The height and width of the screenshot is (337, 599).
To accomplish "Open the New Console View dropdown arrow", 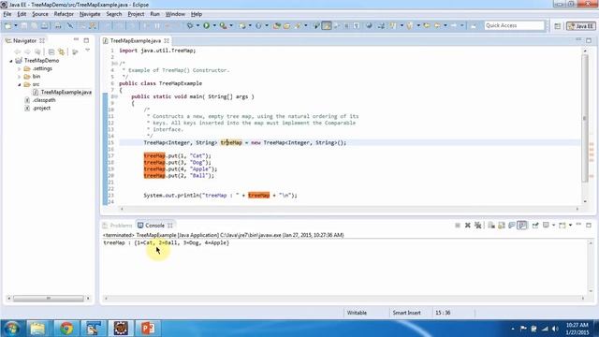I will point(570,226).
